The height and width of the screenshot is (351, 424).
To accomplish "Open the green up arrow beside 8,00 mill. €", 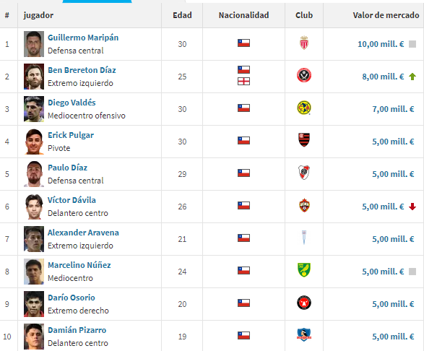I will click(x=412, y=77).
